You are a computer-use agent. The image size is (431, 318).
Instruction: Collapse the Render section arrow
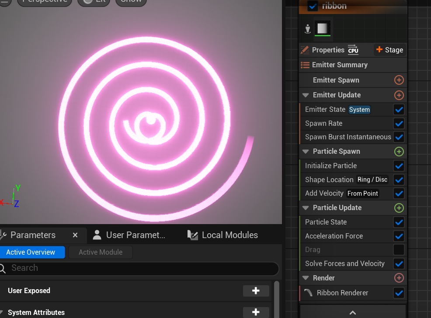pos(306,278)
